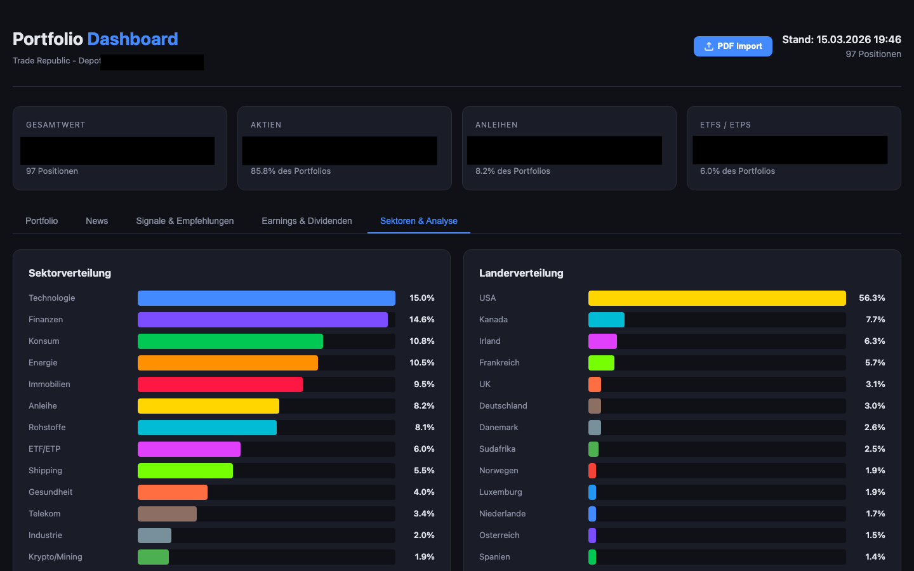Select the News tab
Viewport: 914px width, 571px height.
[96, 221]
